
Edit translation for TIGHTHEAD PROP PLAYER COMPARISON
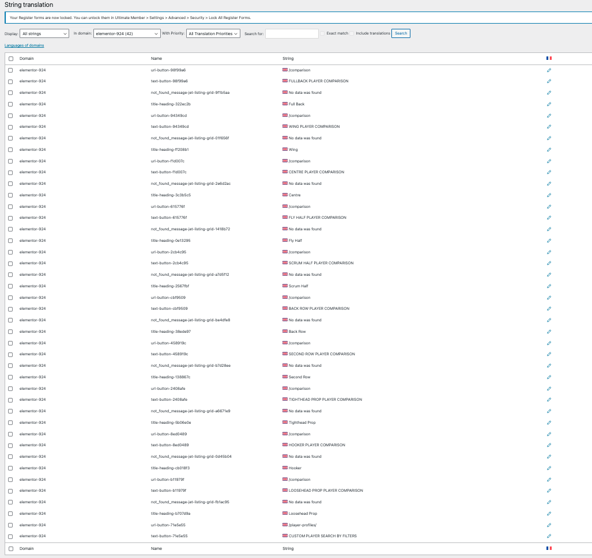[x=549, y=400]
